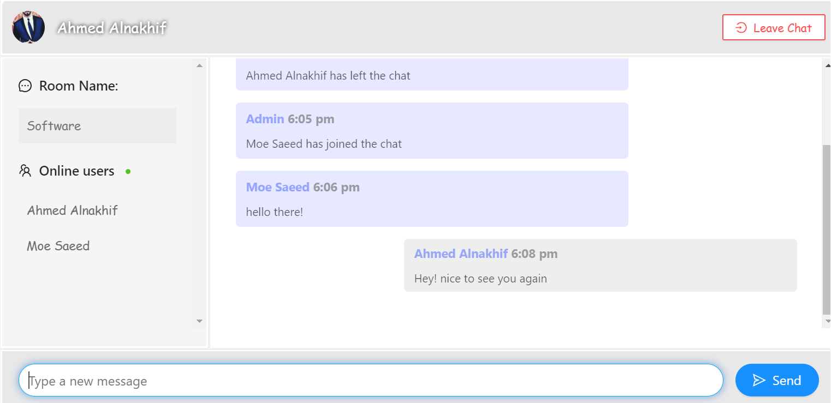Select Ahmed Alnakhif in the online users list
831x403 pixels.
pyautogui.click(x=72, y=210)
